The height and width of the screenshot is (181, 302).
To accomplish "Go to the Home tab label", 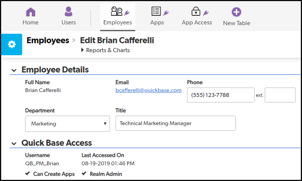I will click(x=31, y=23).
